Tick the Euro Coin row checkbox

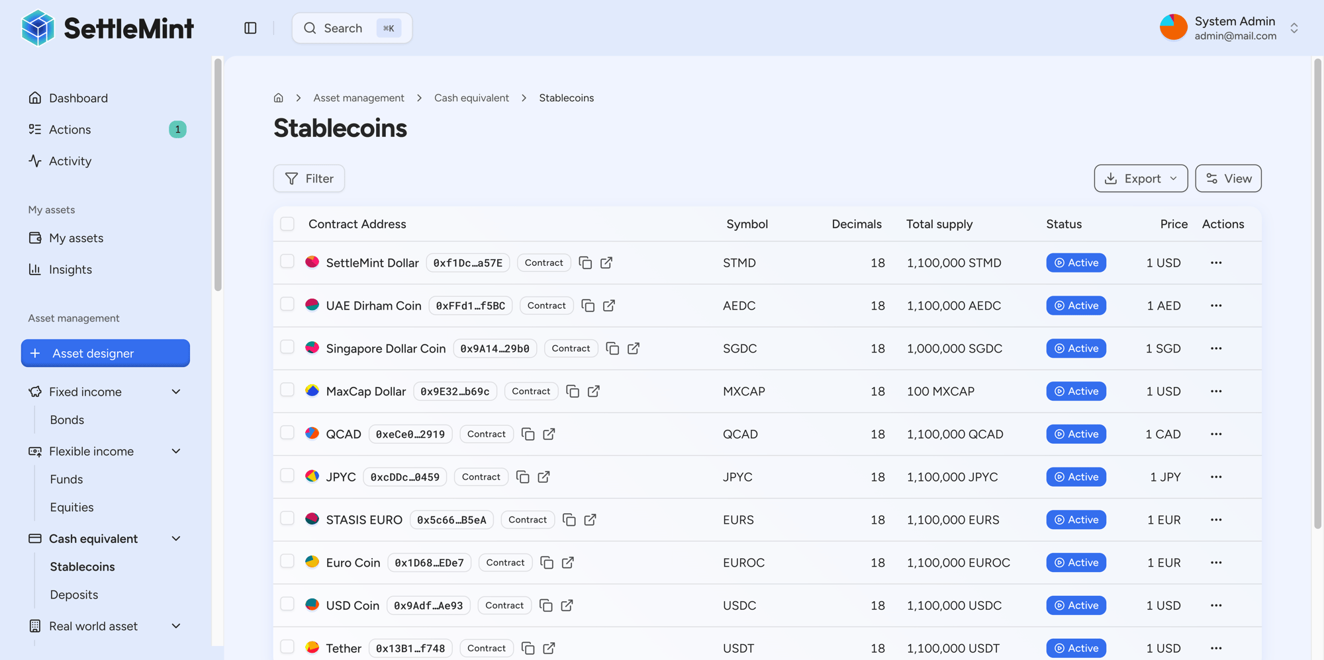(287, 560)
